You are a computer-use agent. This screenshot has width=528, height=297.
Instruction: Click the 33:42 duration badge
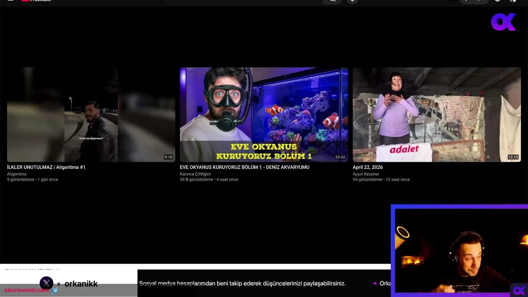(340, 157)
